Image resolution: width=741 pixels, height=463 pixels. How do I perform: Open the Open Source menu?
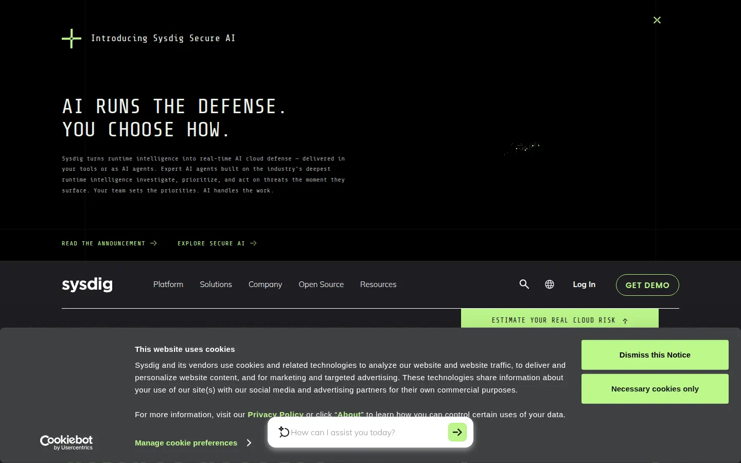point(321,284)
